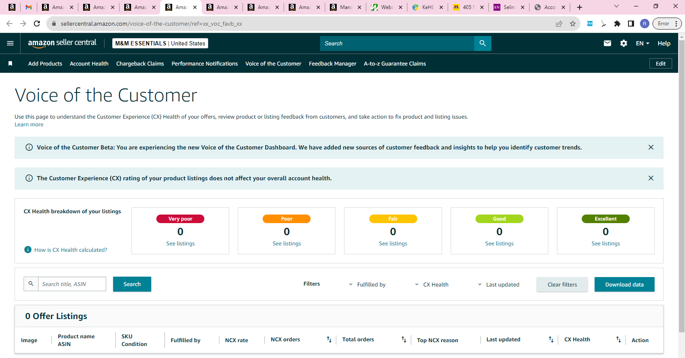
Task: Reload the page with refresh icon
Action: tap(37, 24)
